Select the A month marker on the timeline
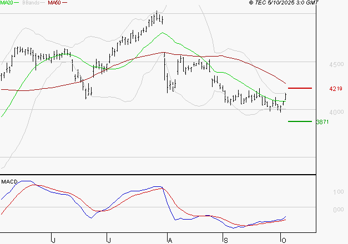Viewport: 348px width, 244px height. click(169, 240)
